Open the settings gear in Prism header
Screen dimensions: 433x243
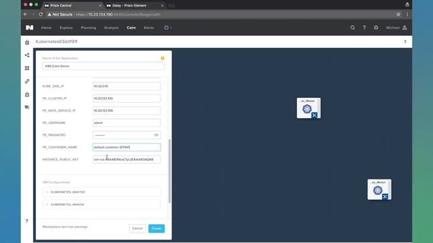(x=376, y=28)
